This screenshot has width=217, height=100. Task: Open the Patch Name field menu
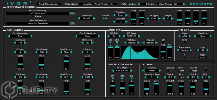(x=98, y=4)
